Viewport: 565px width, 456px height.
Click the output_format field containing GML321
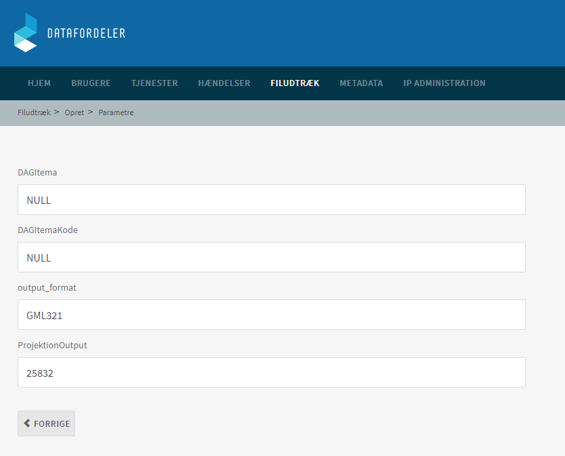(x=271, y=315)
